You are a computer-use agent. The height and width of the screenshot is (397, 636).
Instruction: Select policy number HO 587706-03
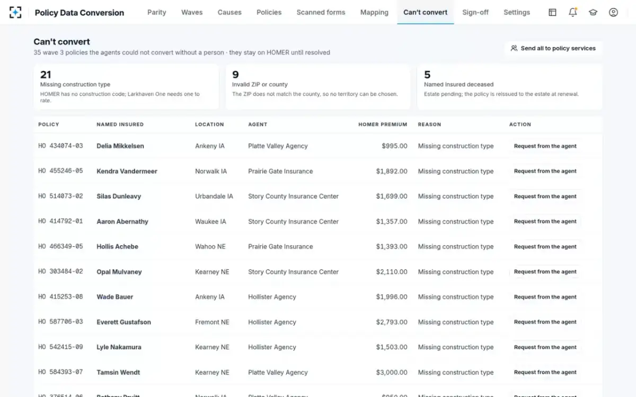pyautogui.click(x=60, y=322)
